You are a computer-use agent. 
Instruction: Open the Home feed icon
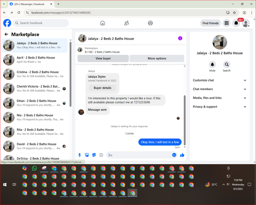click(102, 23)
